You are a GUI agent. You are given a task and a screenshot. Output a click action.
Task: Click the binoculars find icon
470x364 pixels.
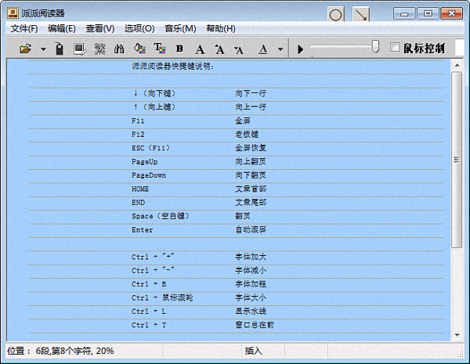coord(119,49)
